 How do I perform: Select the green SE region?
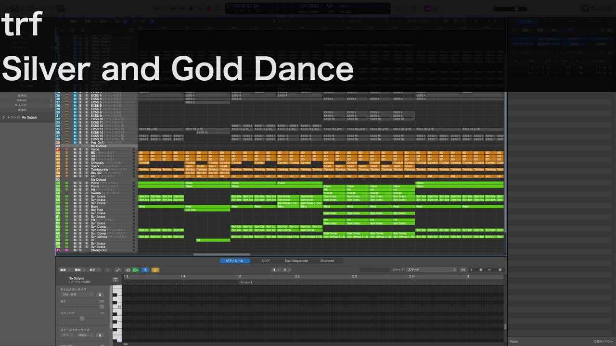(x=213, y=240)
